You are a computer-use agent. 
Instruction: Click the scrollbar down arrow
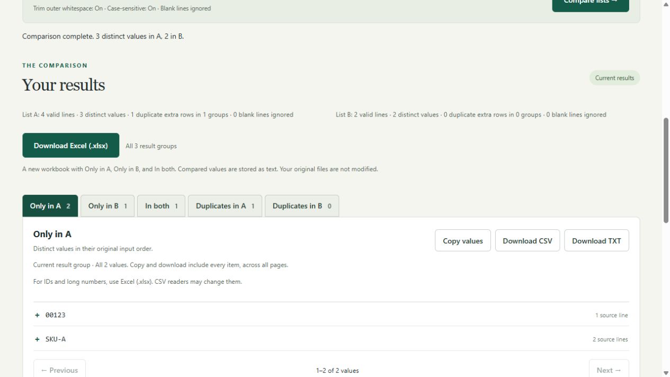(666, 373)
